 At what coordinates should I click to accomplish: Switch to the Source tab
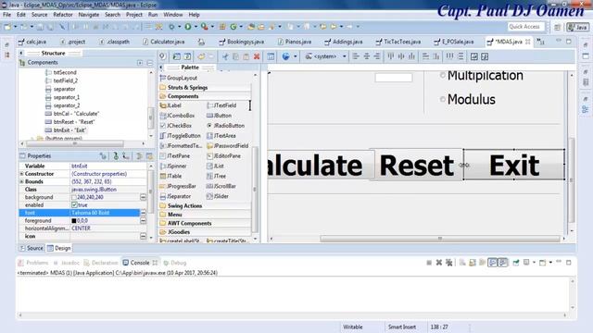point(32,248)
